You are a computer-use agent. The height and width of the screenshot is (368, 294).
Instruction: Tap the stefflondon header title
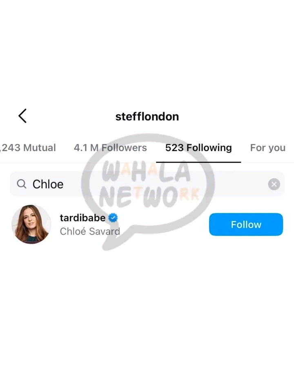pyautogui.click(x=147, y=117)
